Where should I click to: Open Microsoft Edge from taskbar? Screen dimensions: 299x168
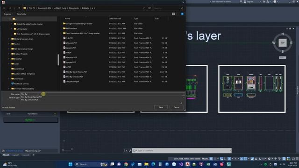153,164
